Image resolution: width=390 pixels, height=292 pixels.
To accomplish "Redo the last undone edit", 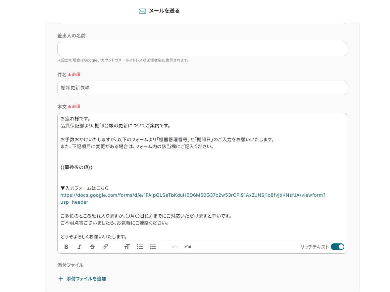I will pos(188,247).
